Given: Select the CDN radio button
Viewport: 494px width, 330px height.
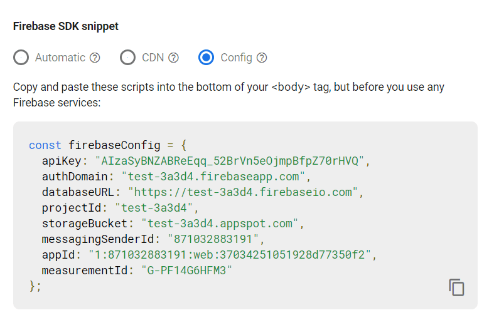Looking at the screenshot, I should pyautogui.click(x=128, y=58).
